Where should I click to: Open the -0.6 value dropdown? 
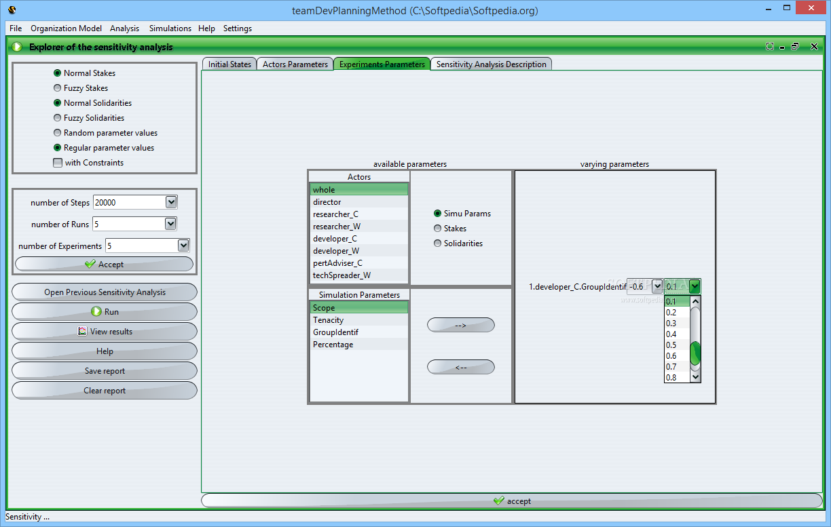[657, 286]
